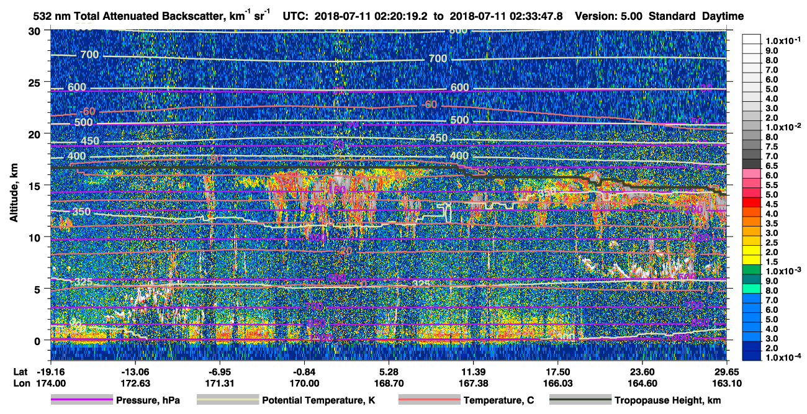Viewport: 807px width, 414px height.
Task: Click the latitude value '-6.95'
Action: click(220, 371)
